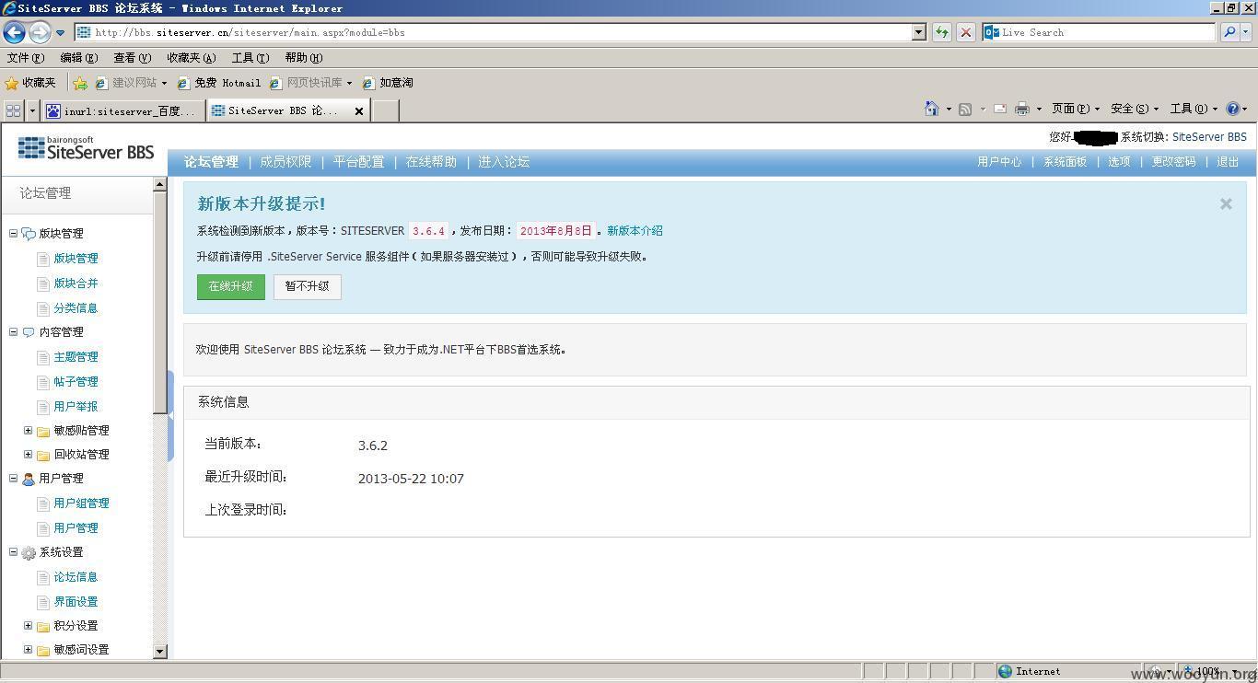Open the 帮助(H) menu
The image size is (1258, 683).
[x=303, y=57]
